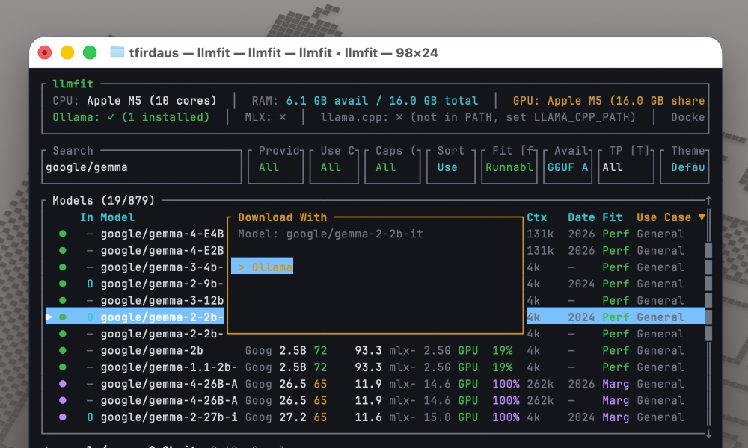Image resolution: width=748 pixels, height=448 pixels.
Task: Select the google/gemma-2b model row
Action: pos(152,351)
